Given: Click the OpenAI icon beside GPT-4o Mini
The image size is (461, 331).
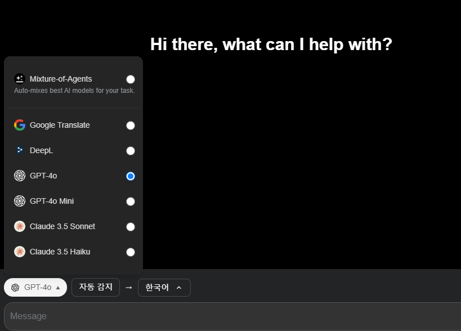Looking at the screenshot, I should tap(20, 201).
